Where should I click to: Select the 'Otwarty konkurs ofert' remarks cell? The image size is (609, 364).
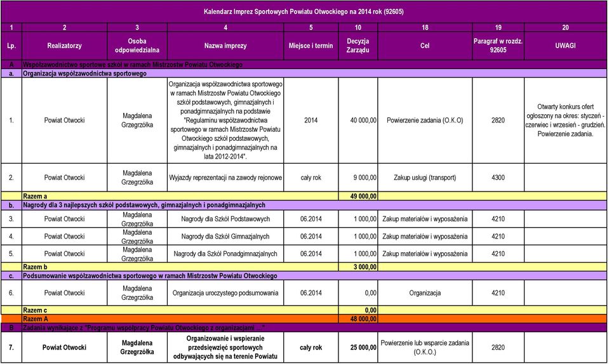565,120
